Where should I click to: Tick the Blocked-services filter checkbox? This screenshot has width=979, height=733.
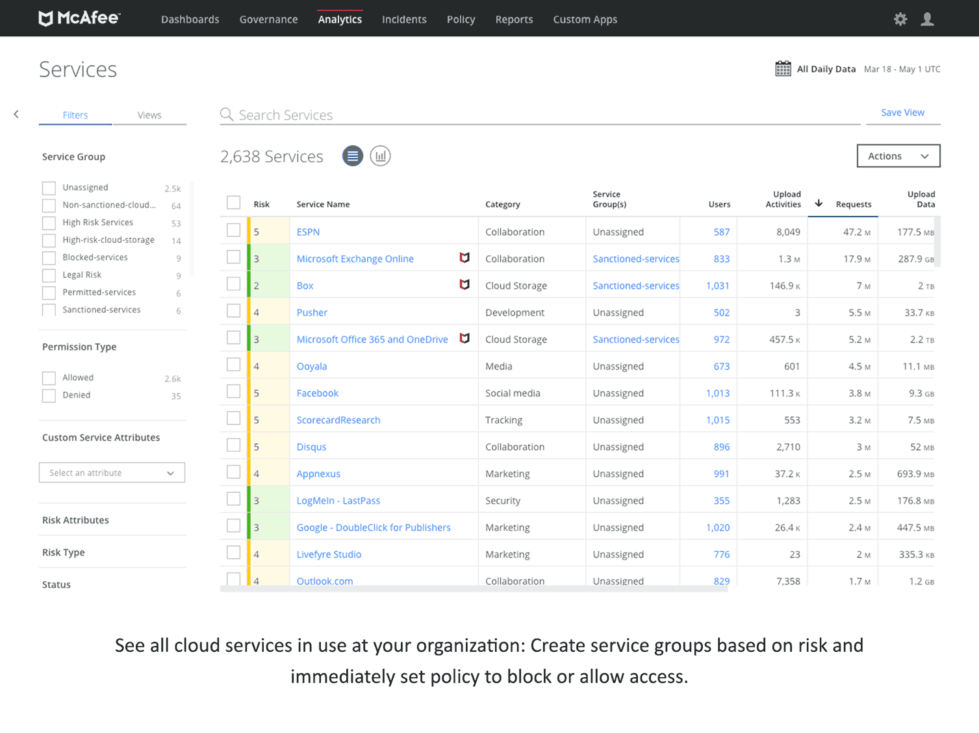[x=49, y=258]
